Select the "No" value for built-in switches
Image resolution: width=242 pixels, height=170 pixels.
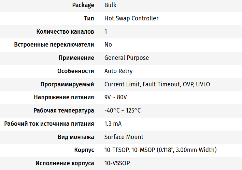[108, 45]
